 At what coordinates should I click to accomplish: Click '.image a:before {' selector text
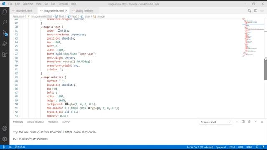coord(53,77)
